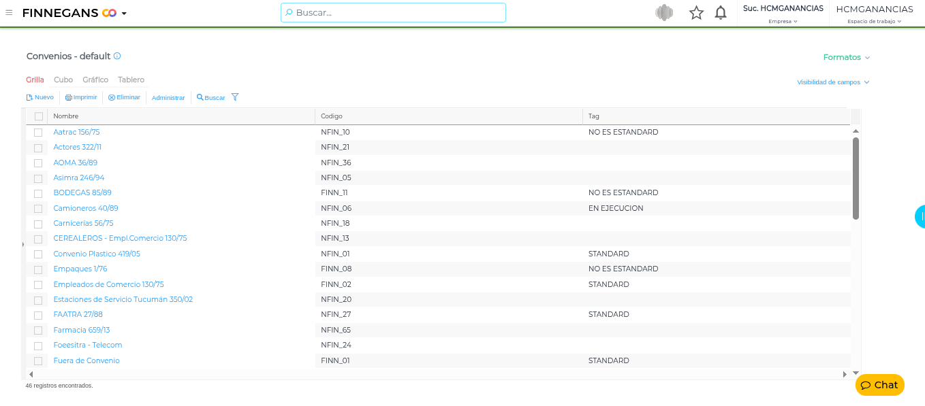
Task: Click the filter funnel icon
Action: point(235,97)
